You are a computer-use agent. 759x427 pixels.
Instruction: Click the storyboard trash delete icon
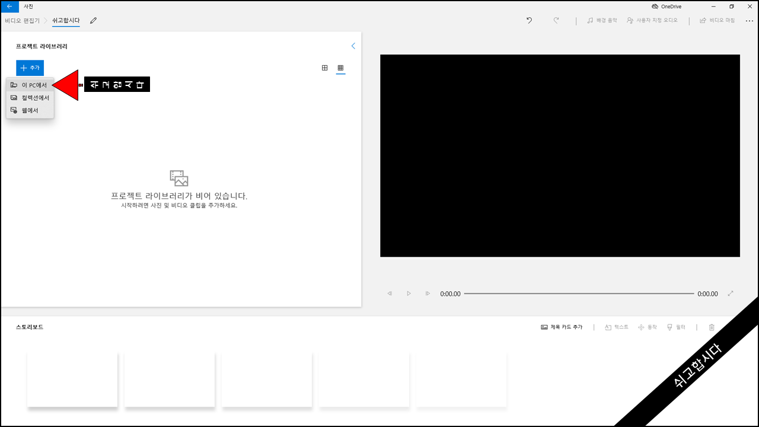[x=712, y=327]
